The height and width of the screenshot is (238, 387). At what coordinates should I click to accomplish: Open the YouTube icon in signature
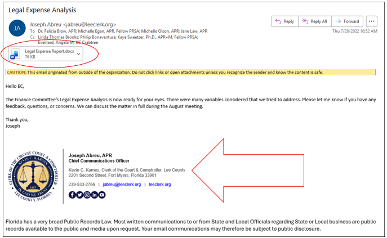point(101,195)
